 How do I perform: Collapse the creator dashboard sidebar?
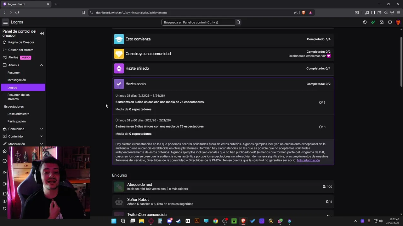tap(42, 34)
